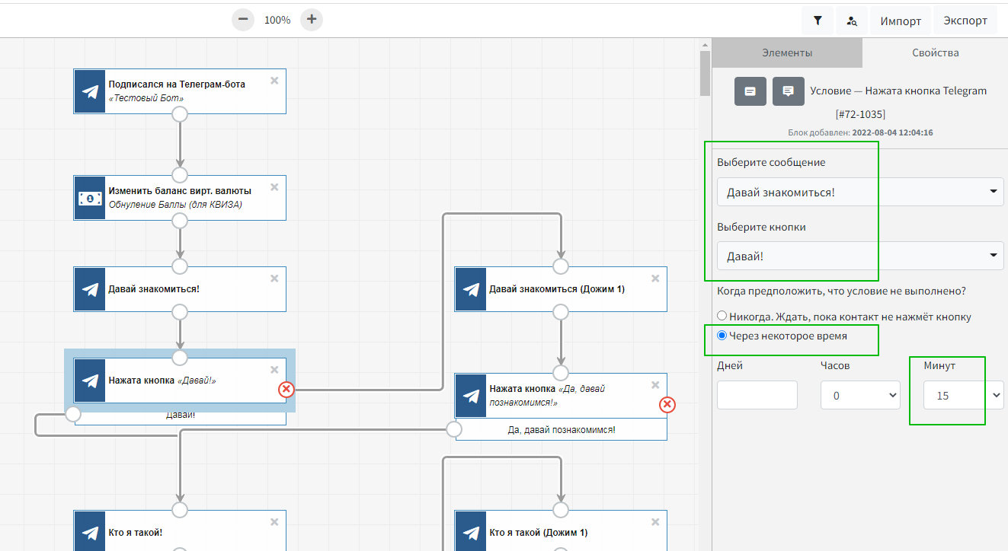Select the «Через некоторое время» radio option
The height and width of the screenshot is (551, 1008).
722,336
